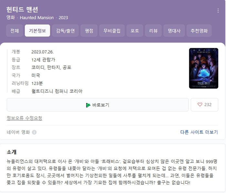Show the 무비클립 tab

pos(112,31)
